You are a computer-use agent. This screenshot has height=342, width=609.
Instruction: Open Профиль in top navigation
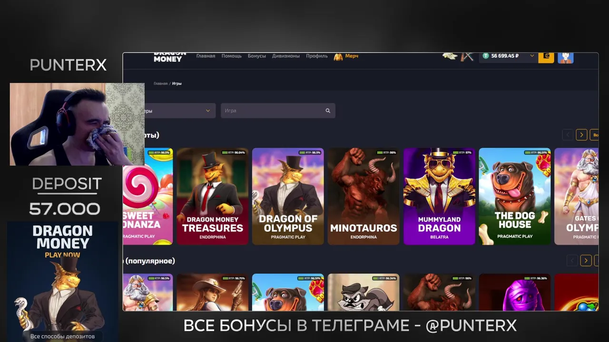click(x=317, y=56)
